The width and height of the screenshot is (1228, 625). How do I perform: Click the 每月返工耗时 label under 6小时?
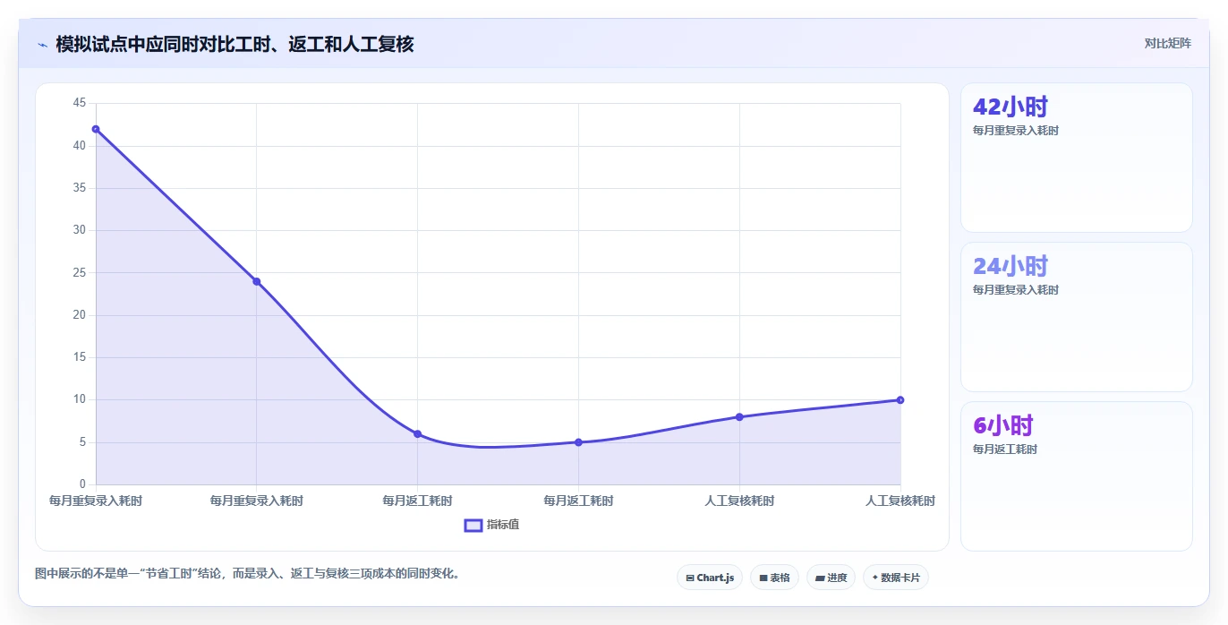[x=1005, y=449]
